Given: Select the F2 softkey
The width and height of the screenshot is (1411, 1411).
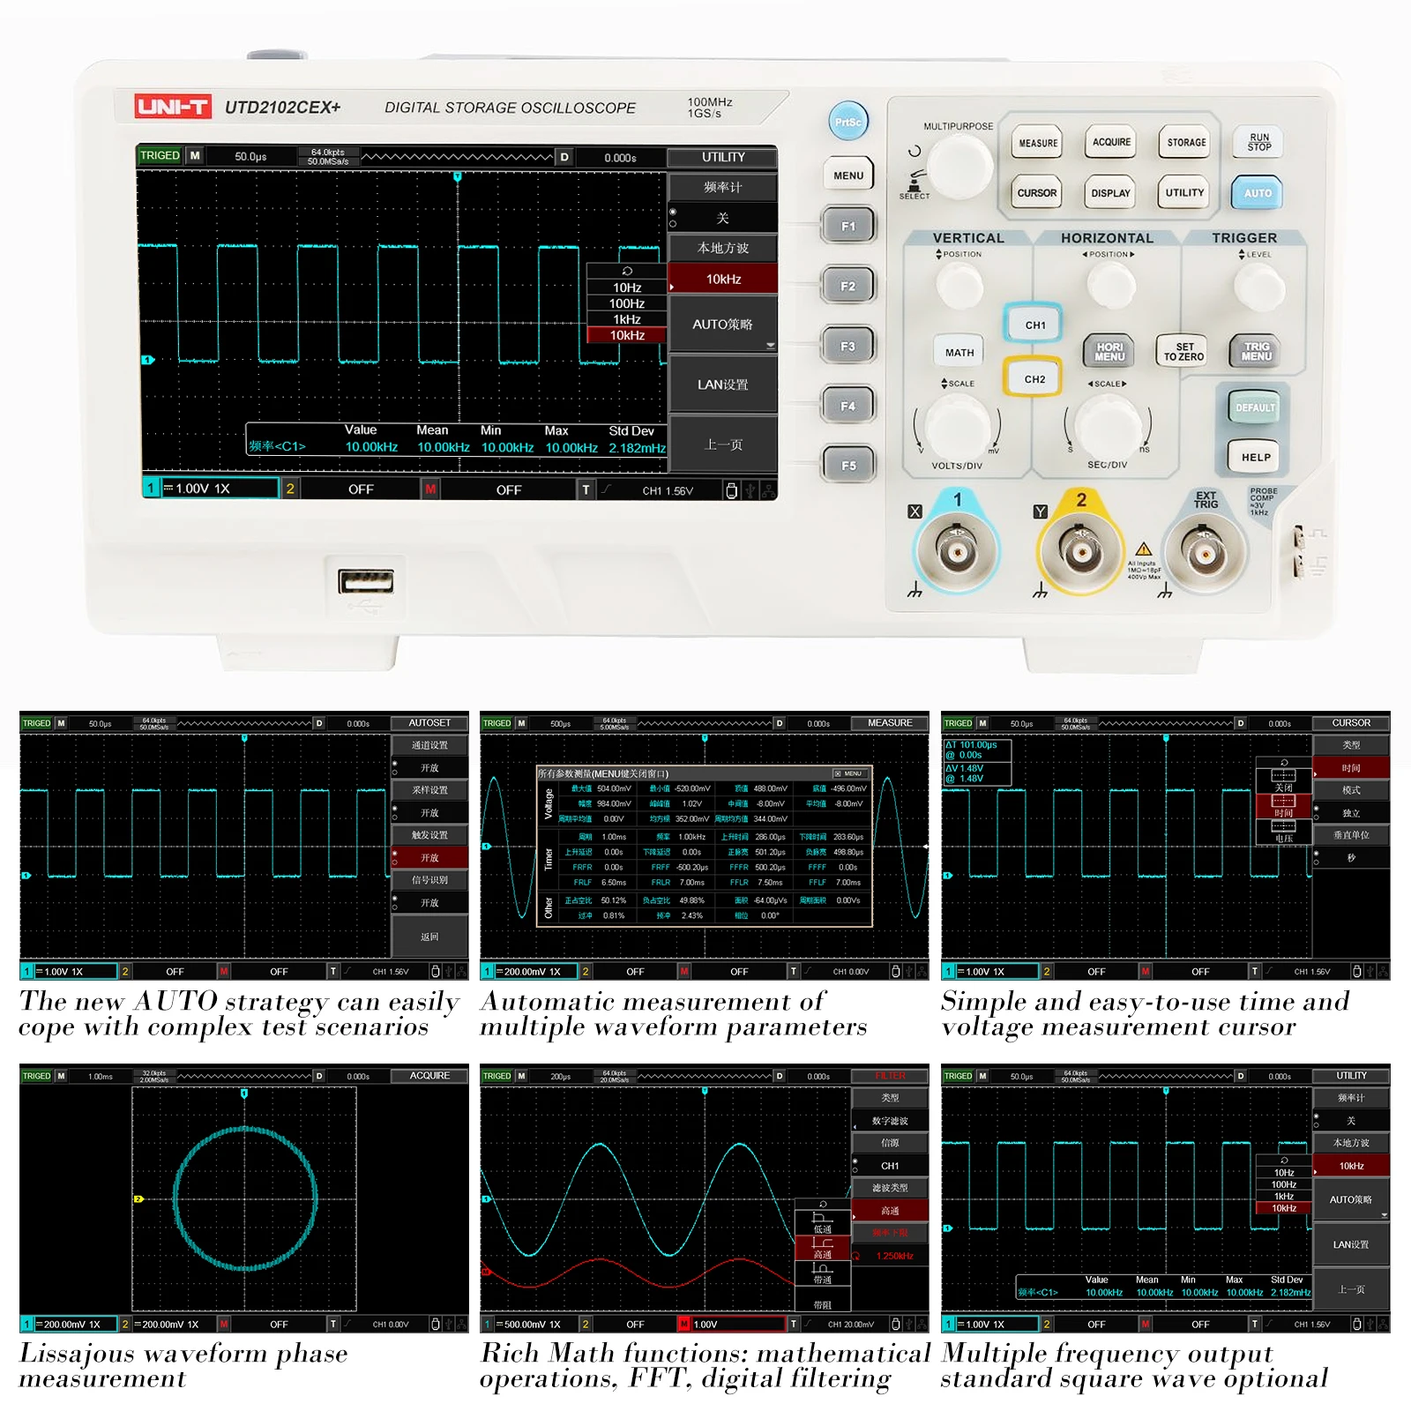Looking at the screenshot, I should coord(848,286).
